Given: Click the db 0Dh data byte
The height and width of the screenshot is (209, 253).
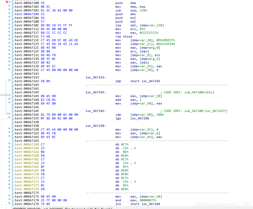Looking at the screenshot, I should 122,152.
